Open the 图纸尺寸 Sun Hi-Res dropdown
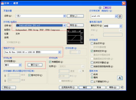Screen dimensions: 136x100 (x=60, y=52)
